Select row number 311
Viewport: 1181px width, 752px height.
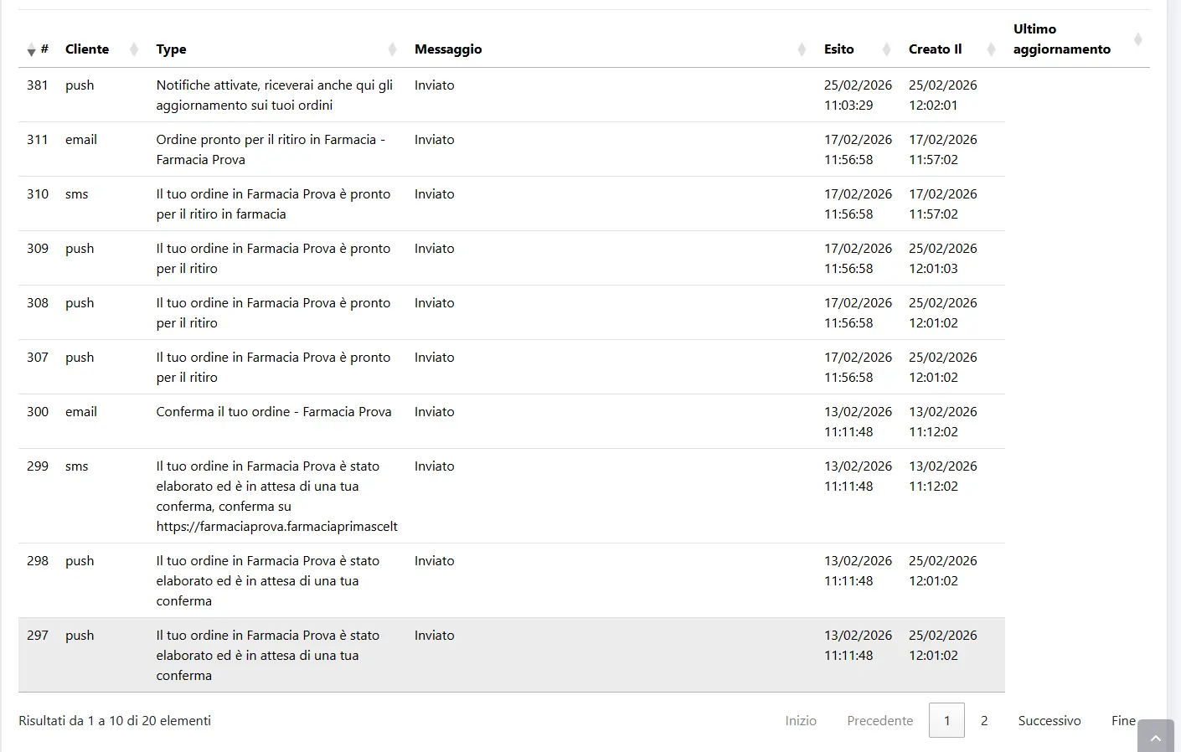(38, 140)
